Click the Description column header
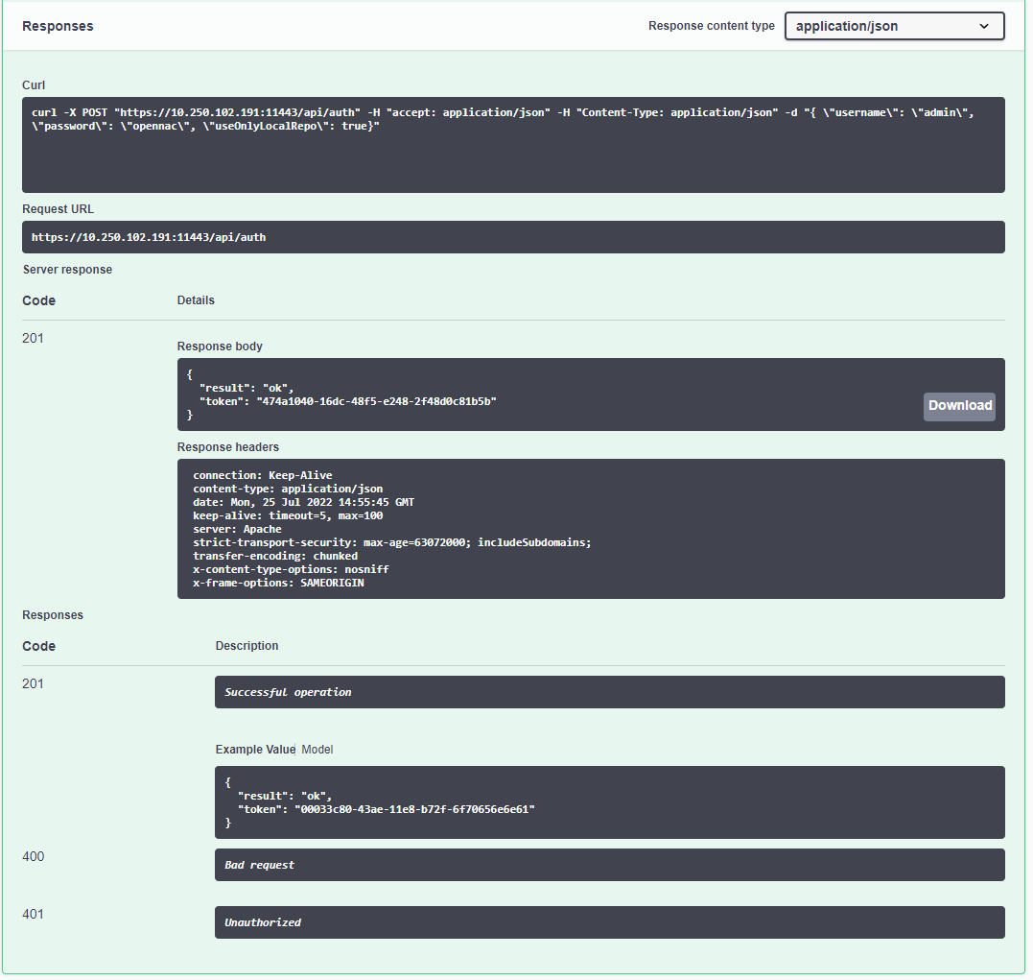This screenshot has width=1033, height=980. (247, 646)
